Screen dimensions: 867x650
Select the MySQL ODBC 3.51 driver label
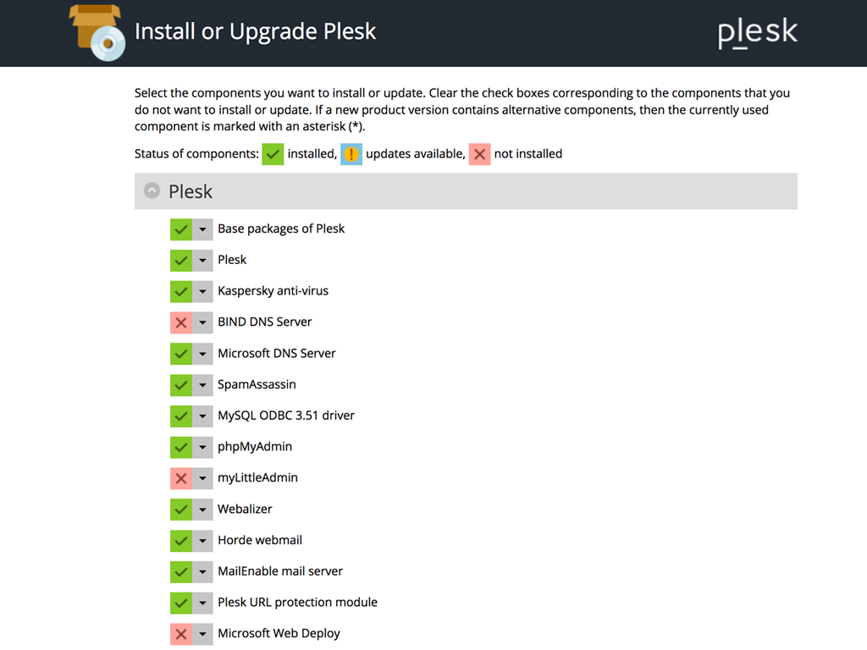pos(286,416)
